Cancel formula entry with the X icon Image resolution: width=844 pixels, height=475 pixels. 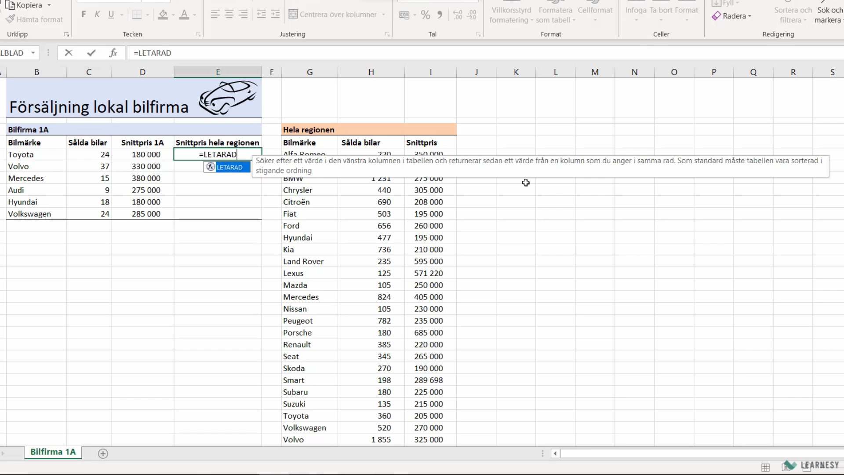click(69, 53)
